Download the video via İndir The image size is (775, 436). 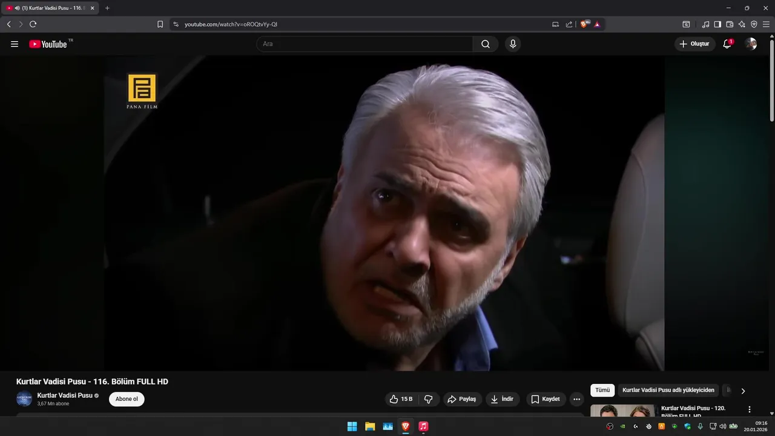(502, 399)
